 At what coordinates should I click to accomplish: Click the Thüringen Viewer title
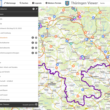84,3
